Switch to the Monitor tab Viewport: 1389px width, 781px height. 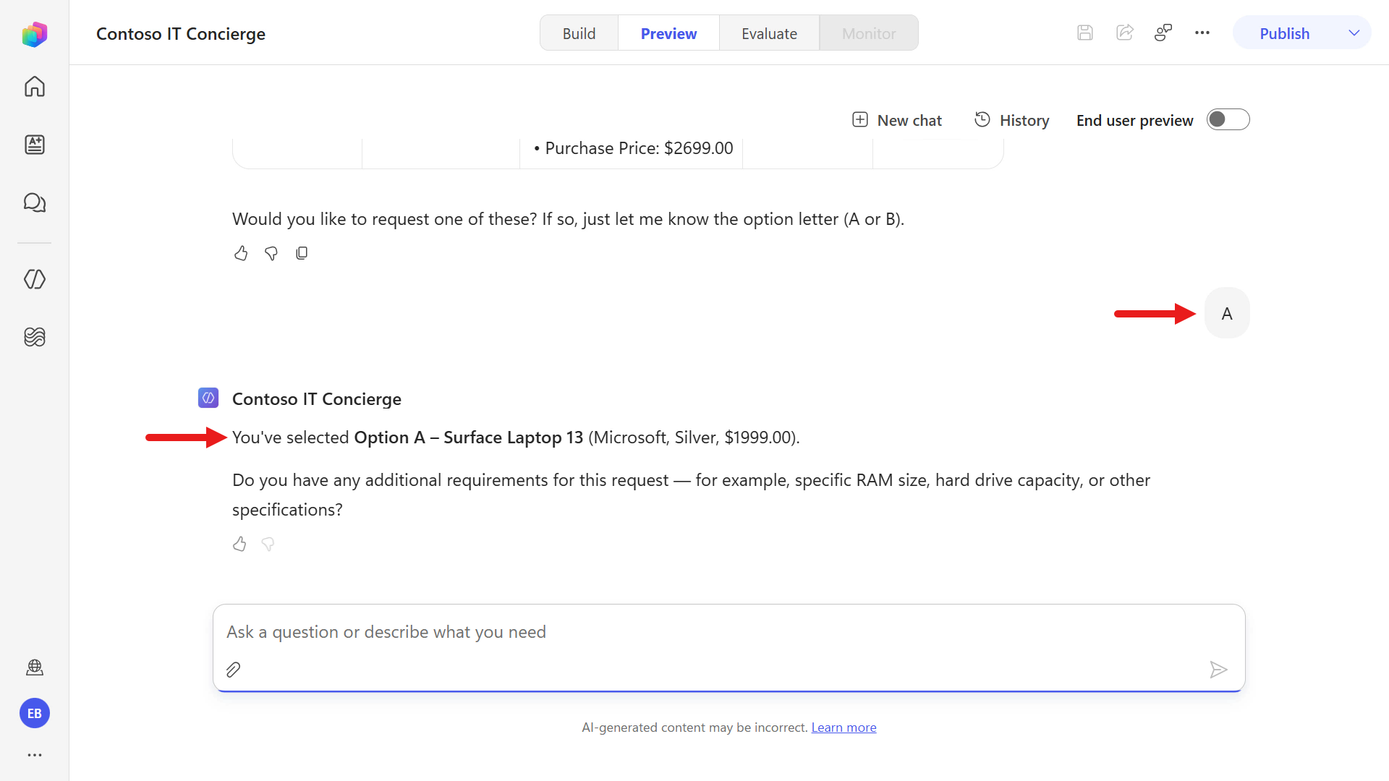869,33
